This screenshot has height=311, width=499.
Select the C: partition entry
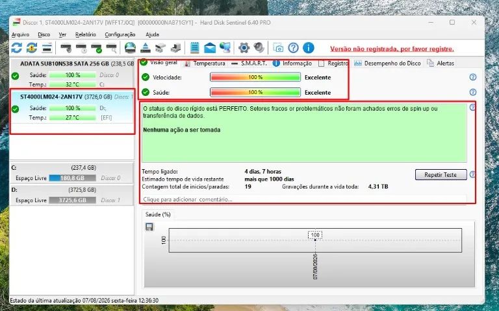[x=72, y=173]
